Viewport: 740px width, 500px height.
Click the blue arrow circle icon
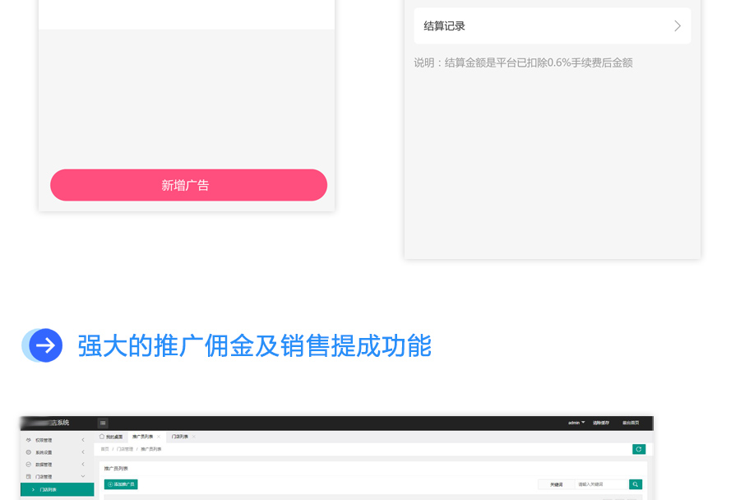click(45, 345)
